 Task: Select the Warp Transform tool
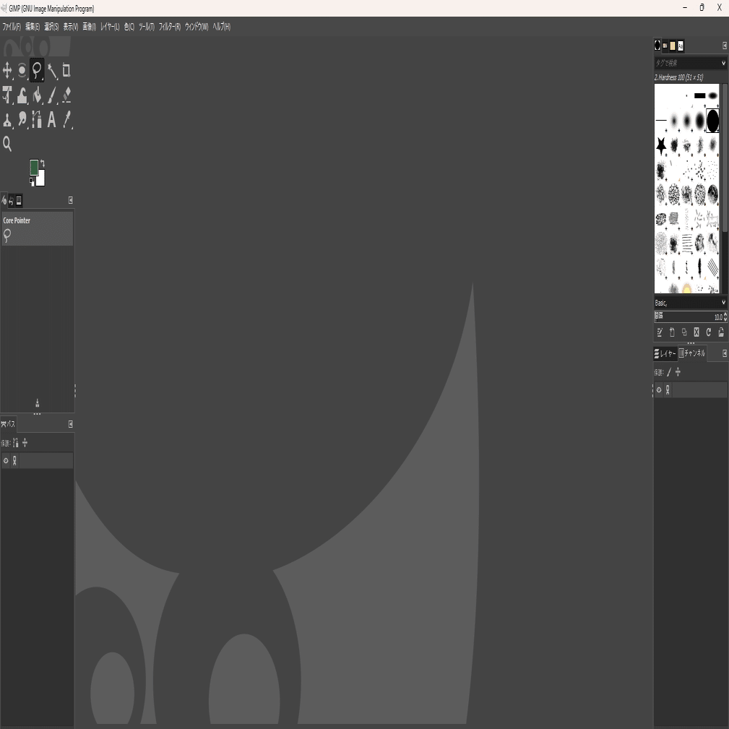coord(22,95)
